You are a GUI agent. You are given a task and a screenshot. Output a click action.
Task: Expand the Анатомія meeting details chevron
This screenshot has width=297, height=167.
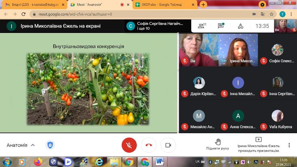33,145
